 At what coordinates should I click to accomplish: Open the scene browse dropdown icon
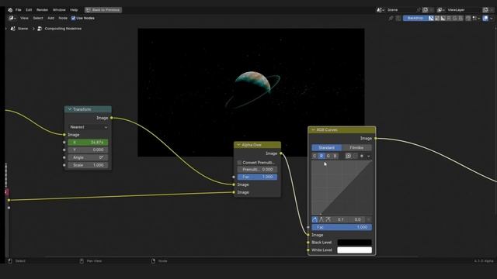click(x=380, y=10)
